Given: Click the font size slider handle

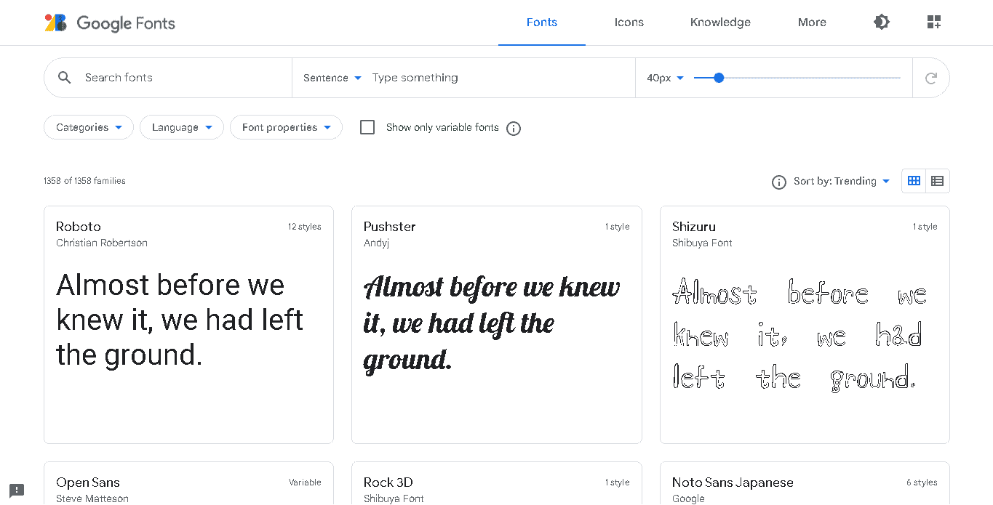Looking at the screenshot, I should (719, 78).
